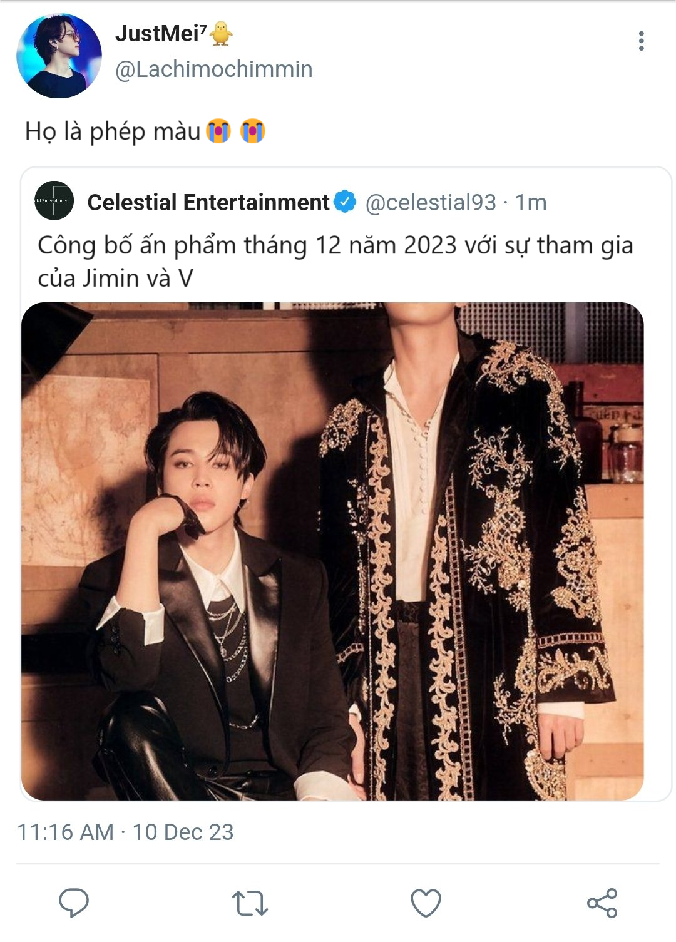Open the @Lachimochimmin handle
This screenshot has height=942, width=676.
213,69
